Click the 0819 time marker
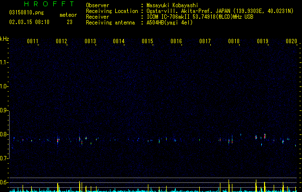The height and width of the screenshot is (192, 302). pyautogui.click(x=263, y=41)
